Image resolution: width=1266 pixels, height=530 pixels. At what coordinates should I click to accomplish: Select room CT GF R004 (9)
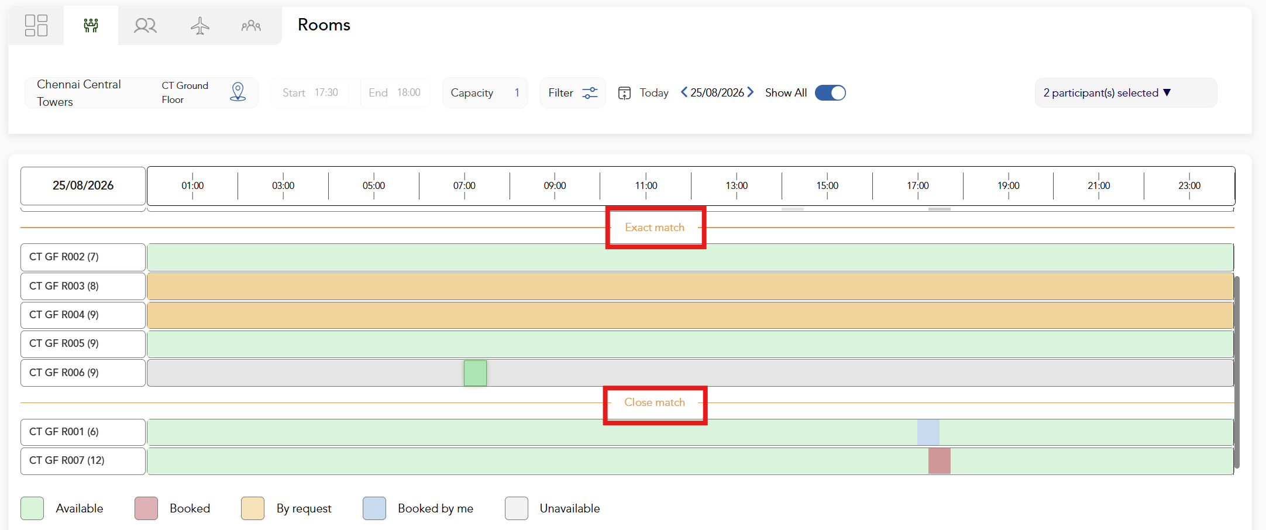(x=83, y=315)
